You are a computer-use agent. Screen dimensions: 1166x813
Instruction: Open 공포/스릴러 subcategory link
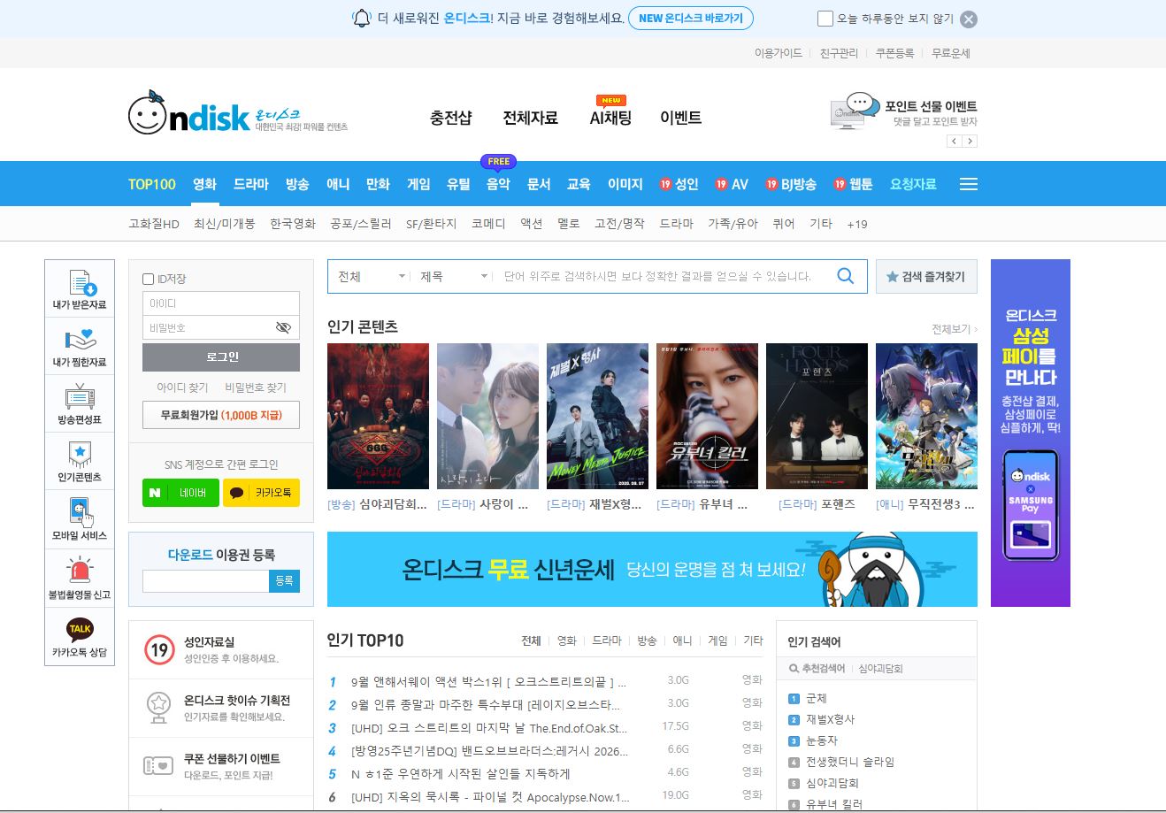(361, 224)
